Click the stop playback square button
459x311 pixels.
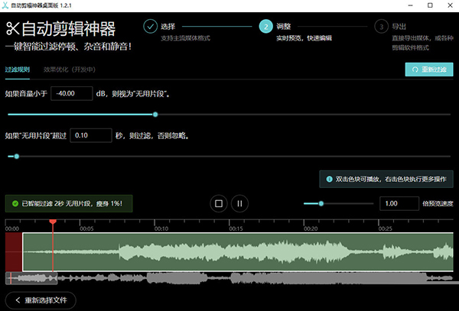click(219, 203)
